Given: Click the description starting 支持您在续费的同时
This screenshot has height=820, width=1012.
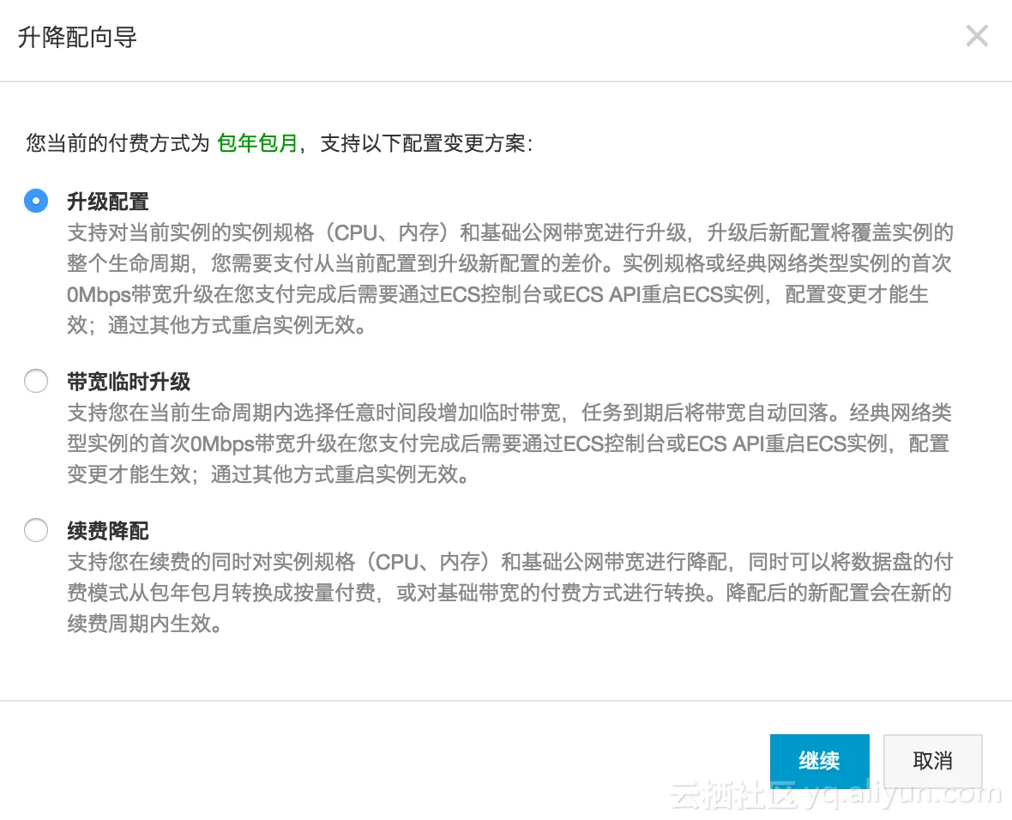Looking at the screenshot, I should tap(510, 593).
